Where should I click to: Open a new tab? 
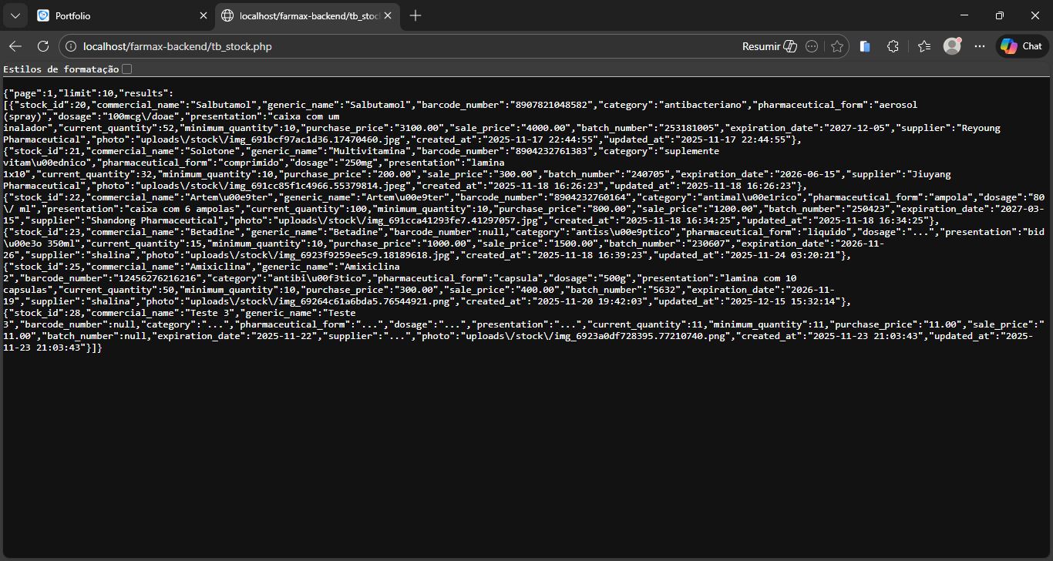click(x=415, y=15)
